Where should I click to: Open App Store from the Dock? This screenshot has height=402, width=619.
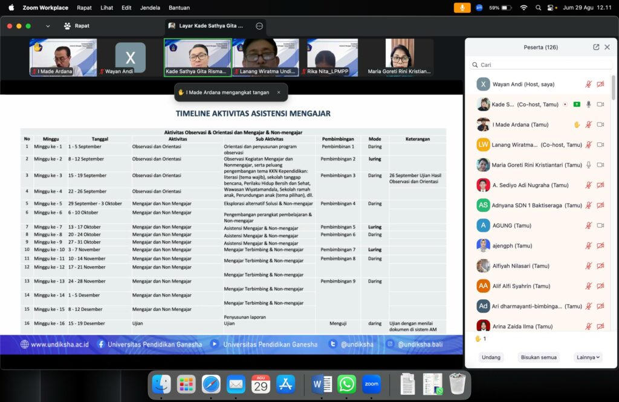[285, 384]
